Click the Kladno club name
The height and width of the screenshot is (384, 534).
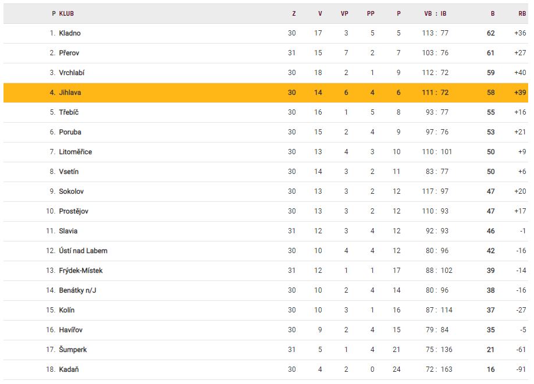[70, 33]
